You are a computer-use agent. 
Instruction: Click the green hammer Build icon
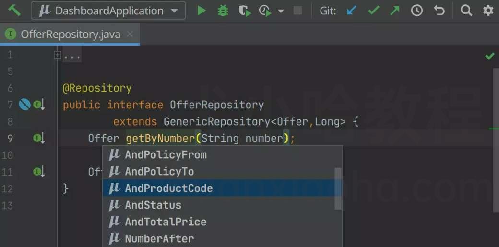tap(14, 10)
